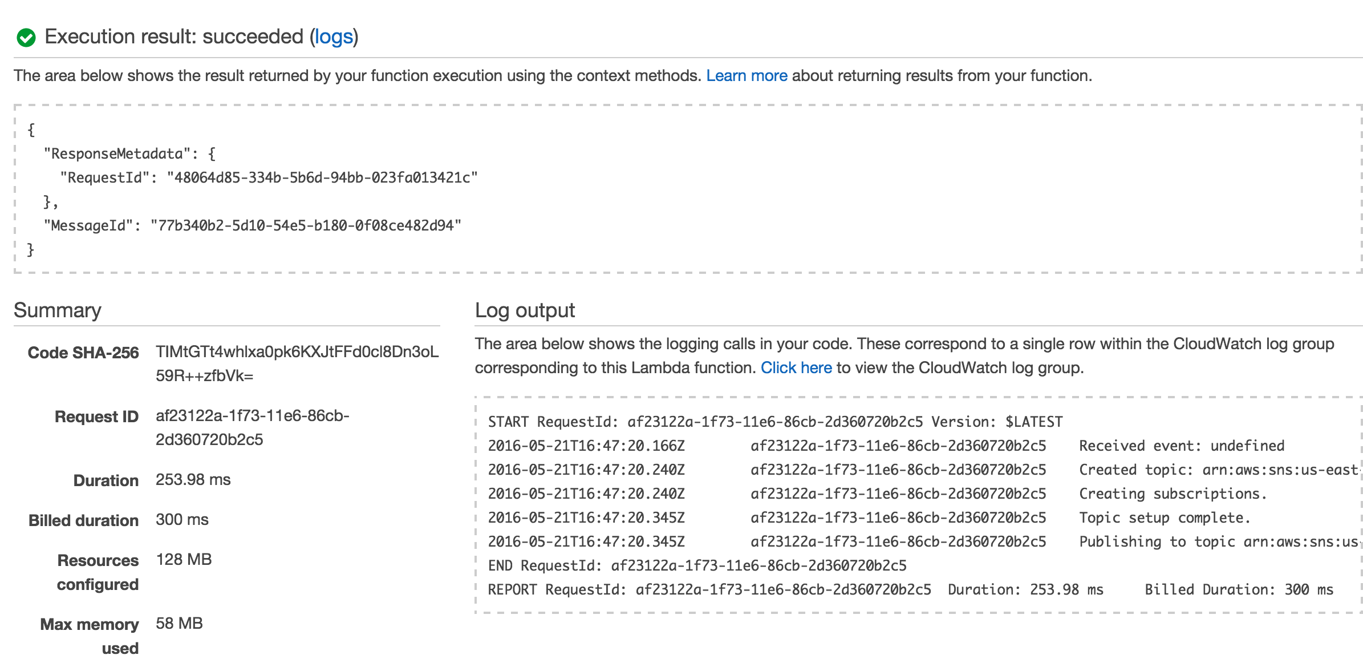
Task: Click the Creating subscriptions. log message
Action: 1173,494
